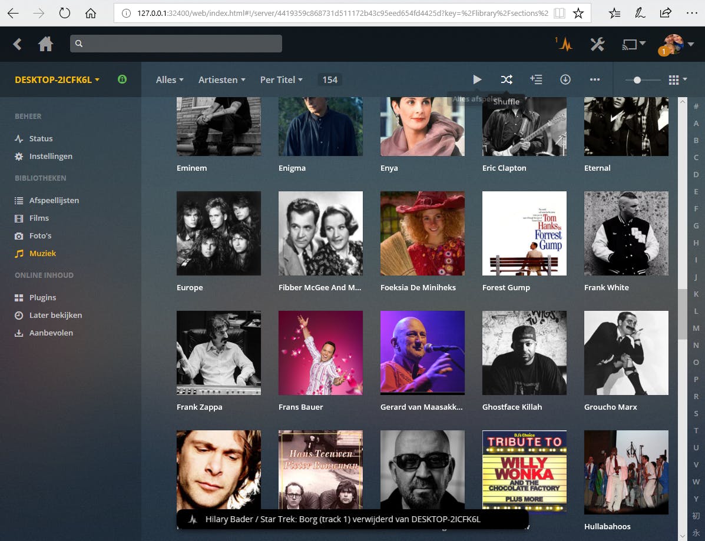Open Later bekijken under online inhoud
This screenshot has height=541, width=705.
click(55, 315)
